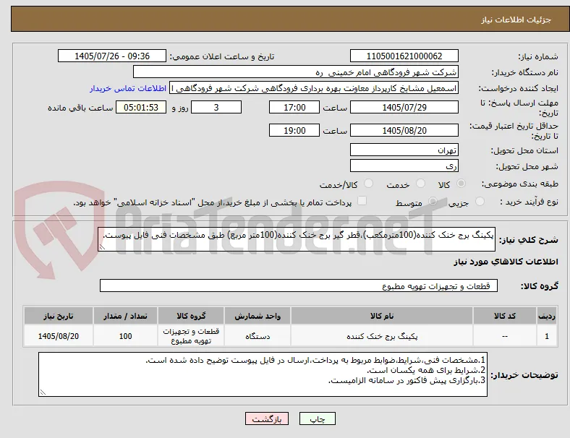Click the item code cell showing --

click(x=505, y=336)
